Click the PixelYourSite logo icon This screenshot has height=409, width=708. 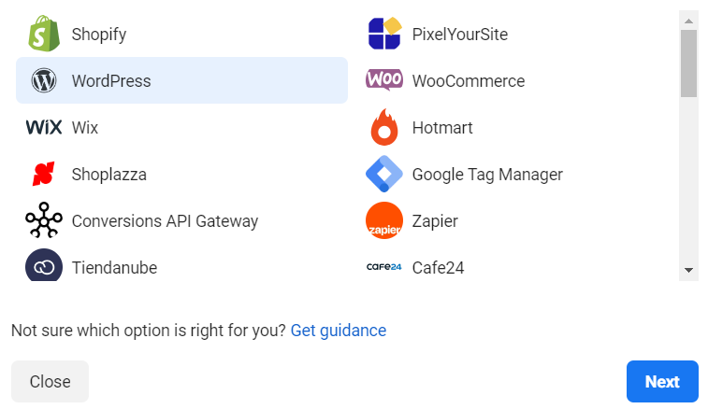click(384, 34)
